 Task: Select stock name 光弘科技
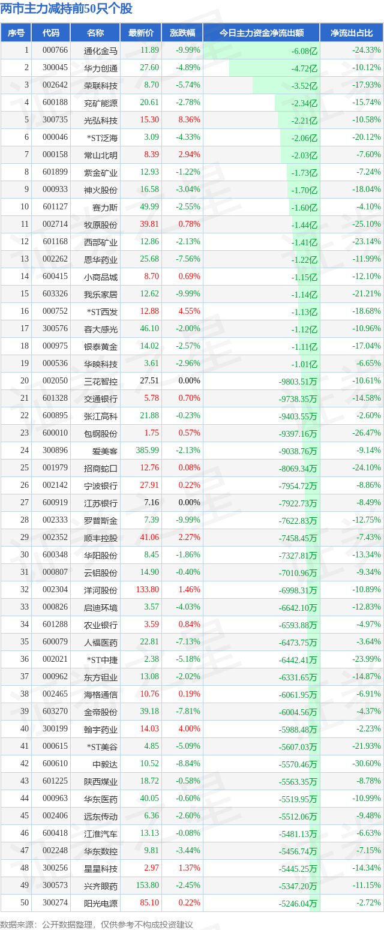coord(101,121)
